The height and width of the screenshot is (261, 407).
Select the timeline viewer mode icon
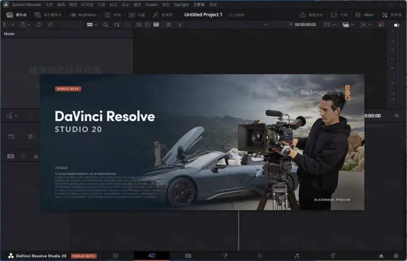pos(156,25)
